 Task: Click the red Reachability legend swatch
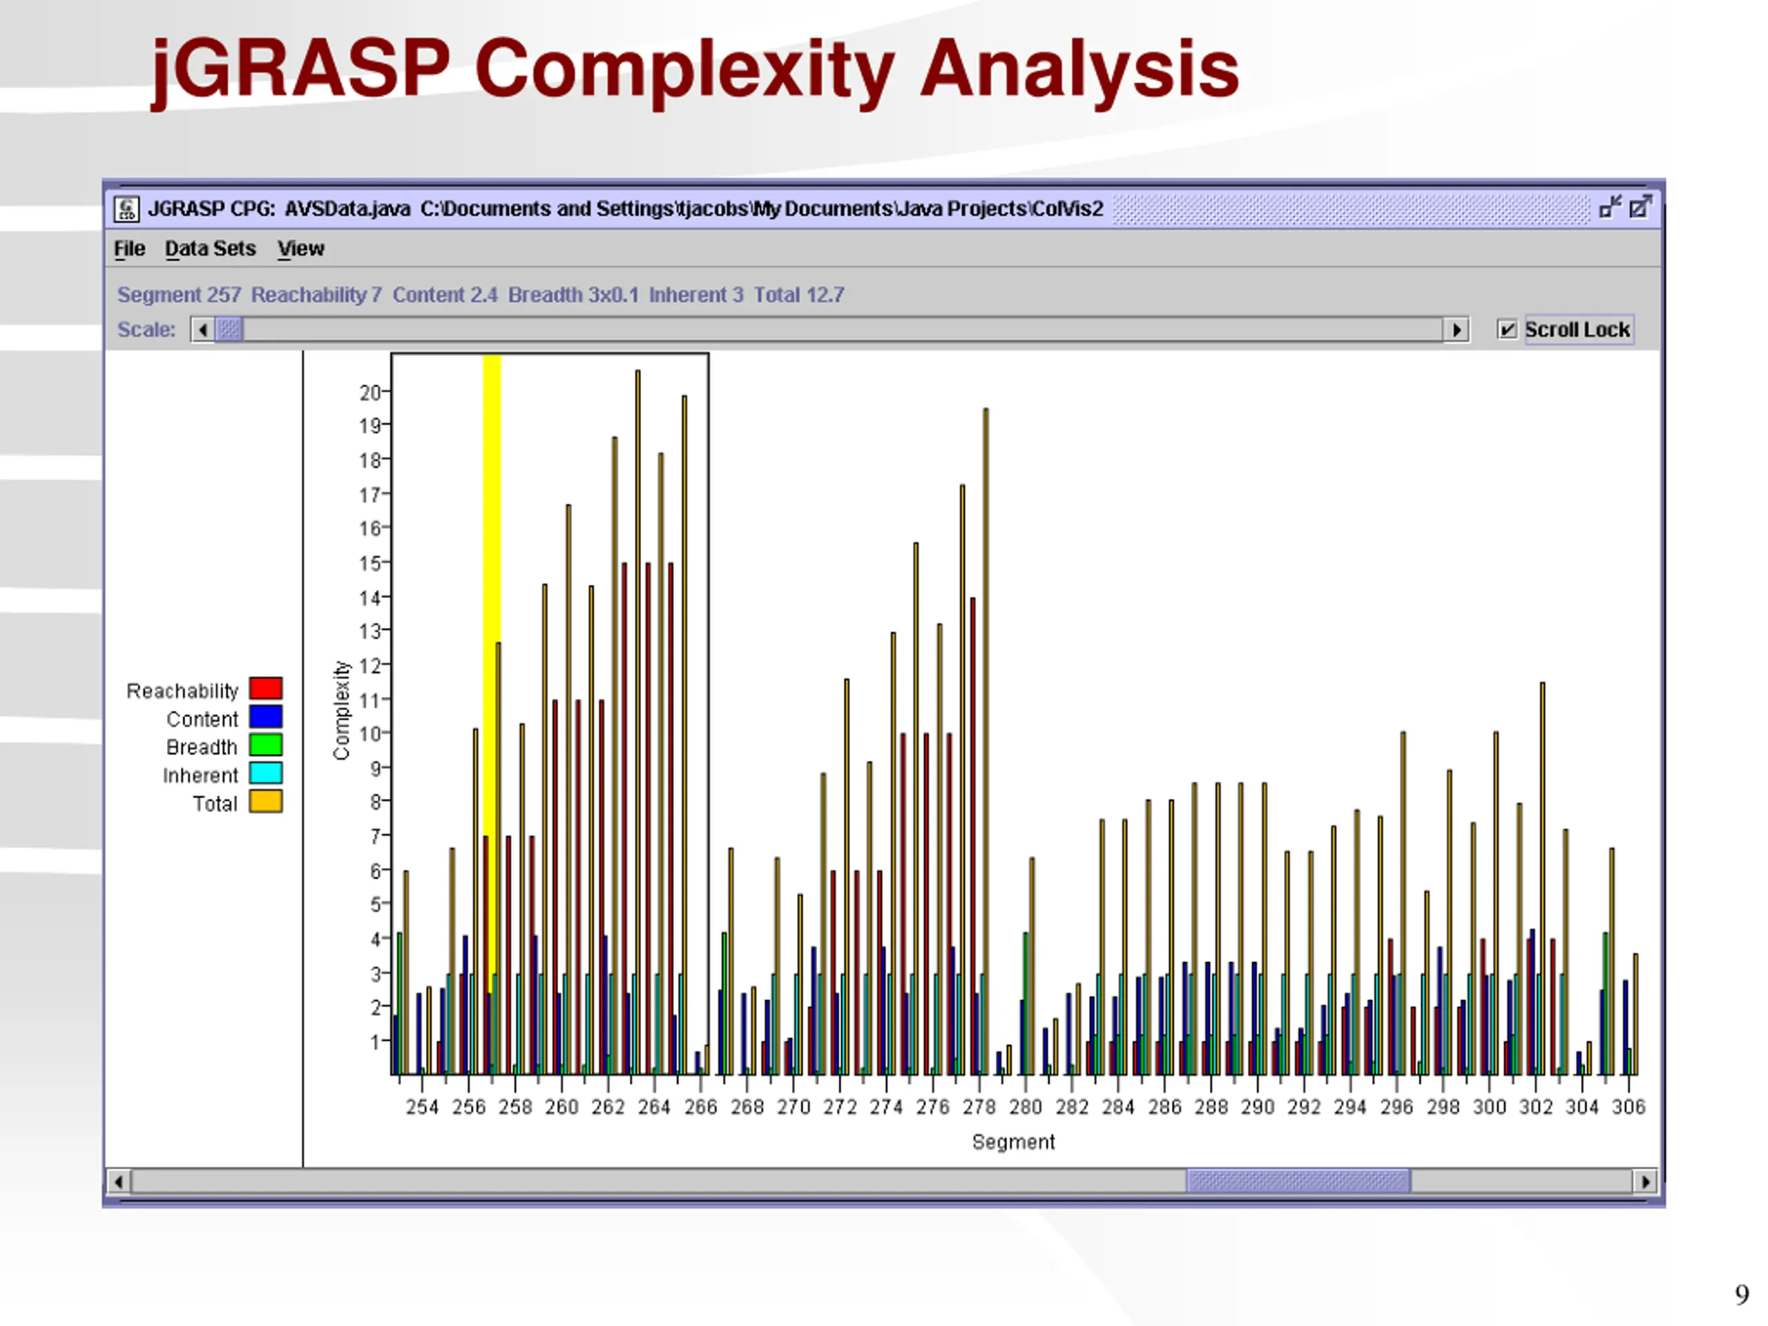[x=265, y=689]
